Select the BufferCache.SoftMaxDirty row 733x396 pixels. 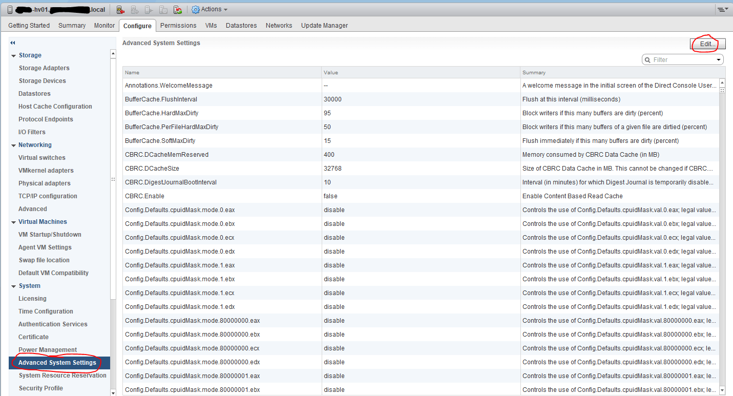pyautogui.click(x=421, y=141)
